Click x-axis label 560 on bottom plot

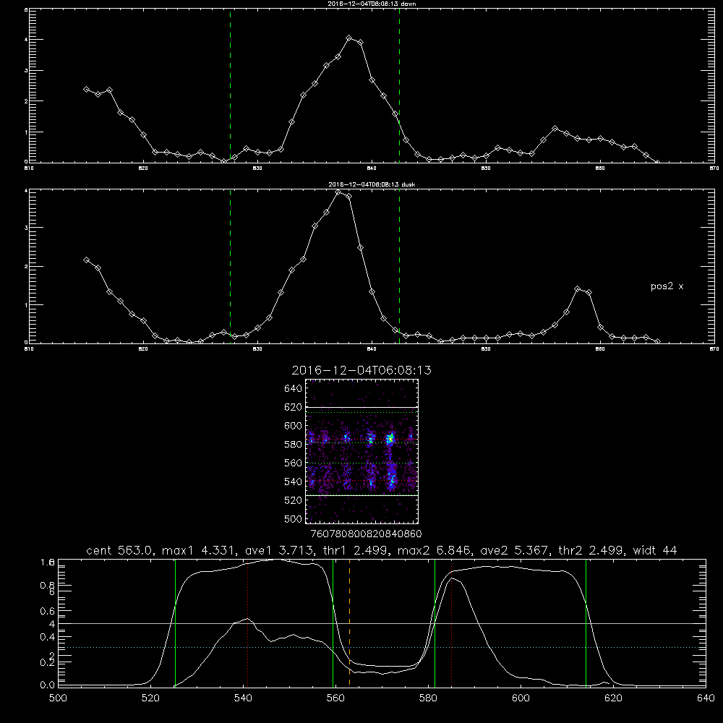[335, 698]
